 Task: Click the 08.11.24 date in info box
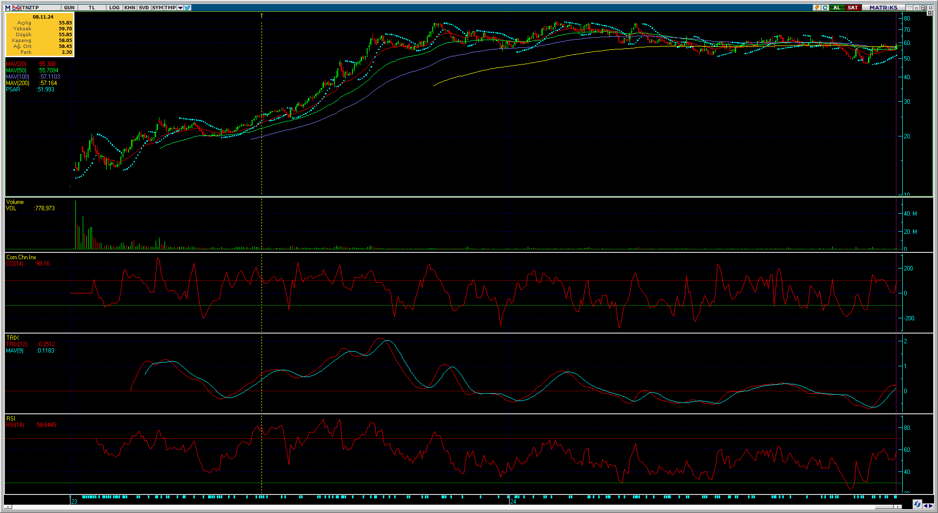[43, 17]
